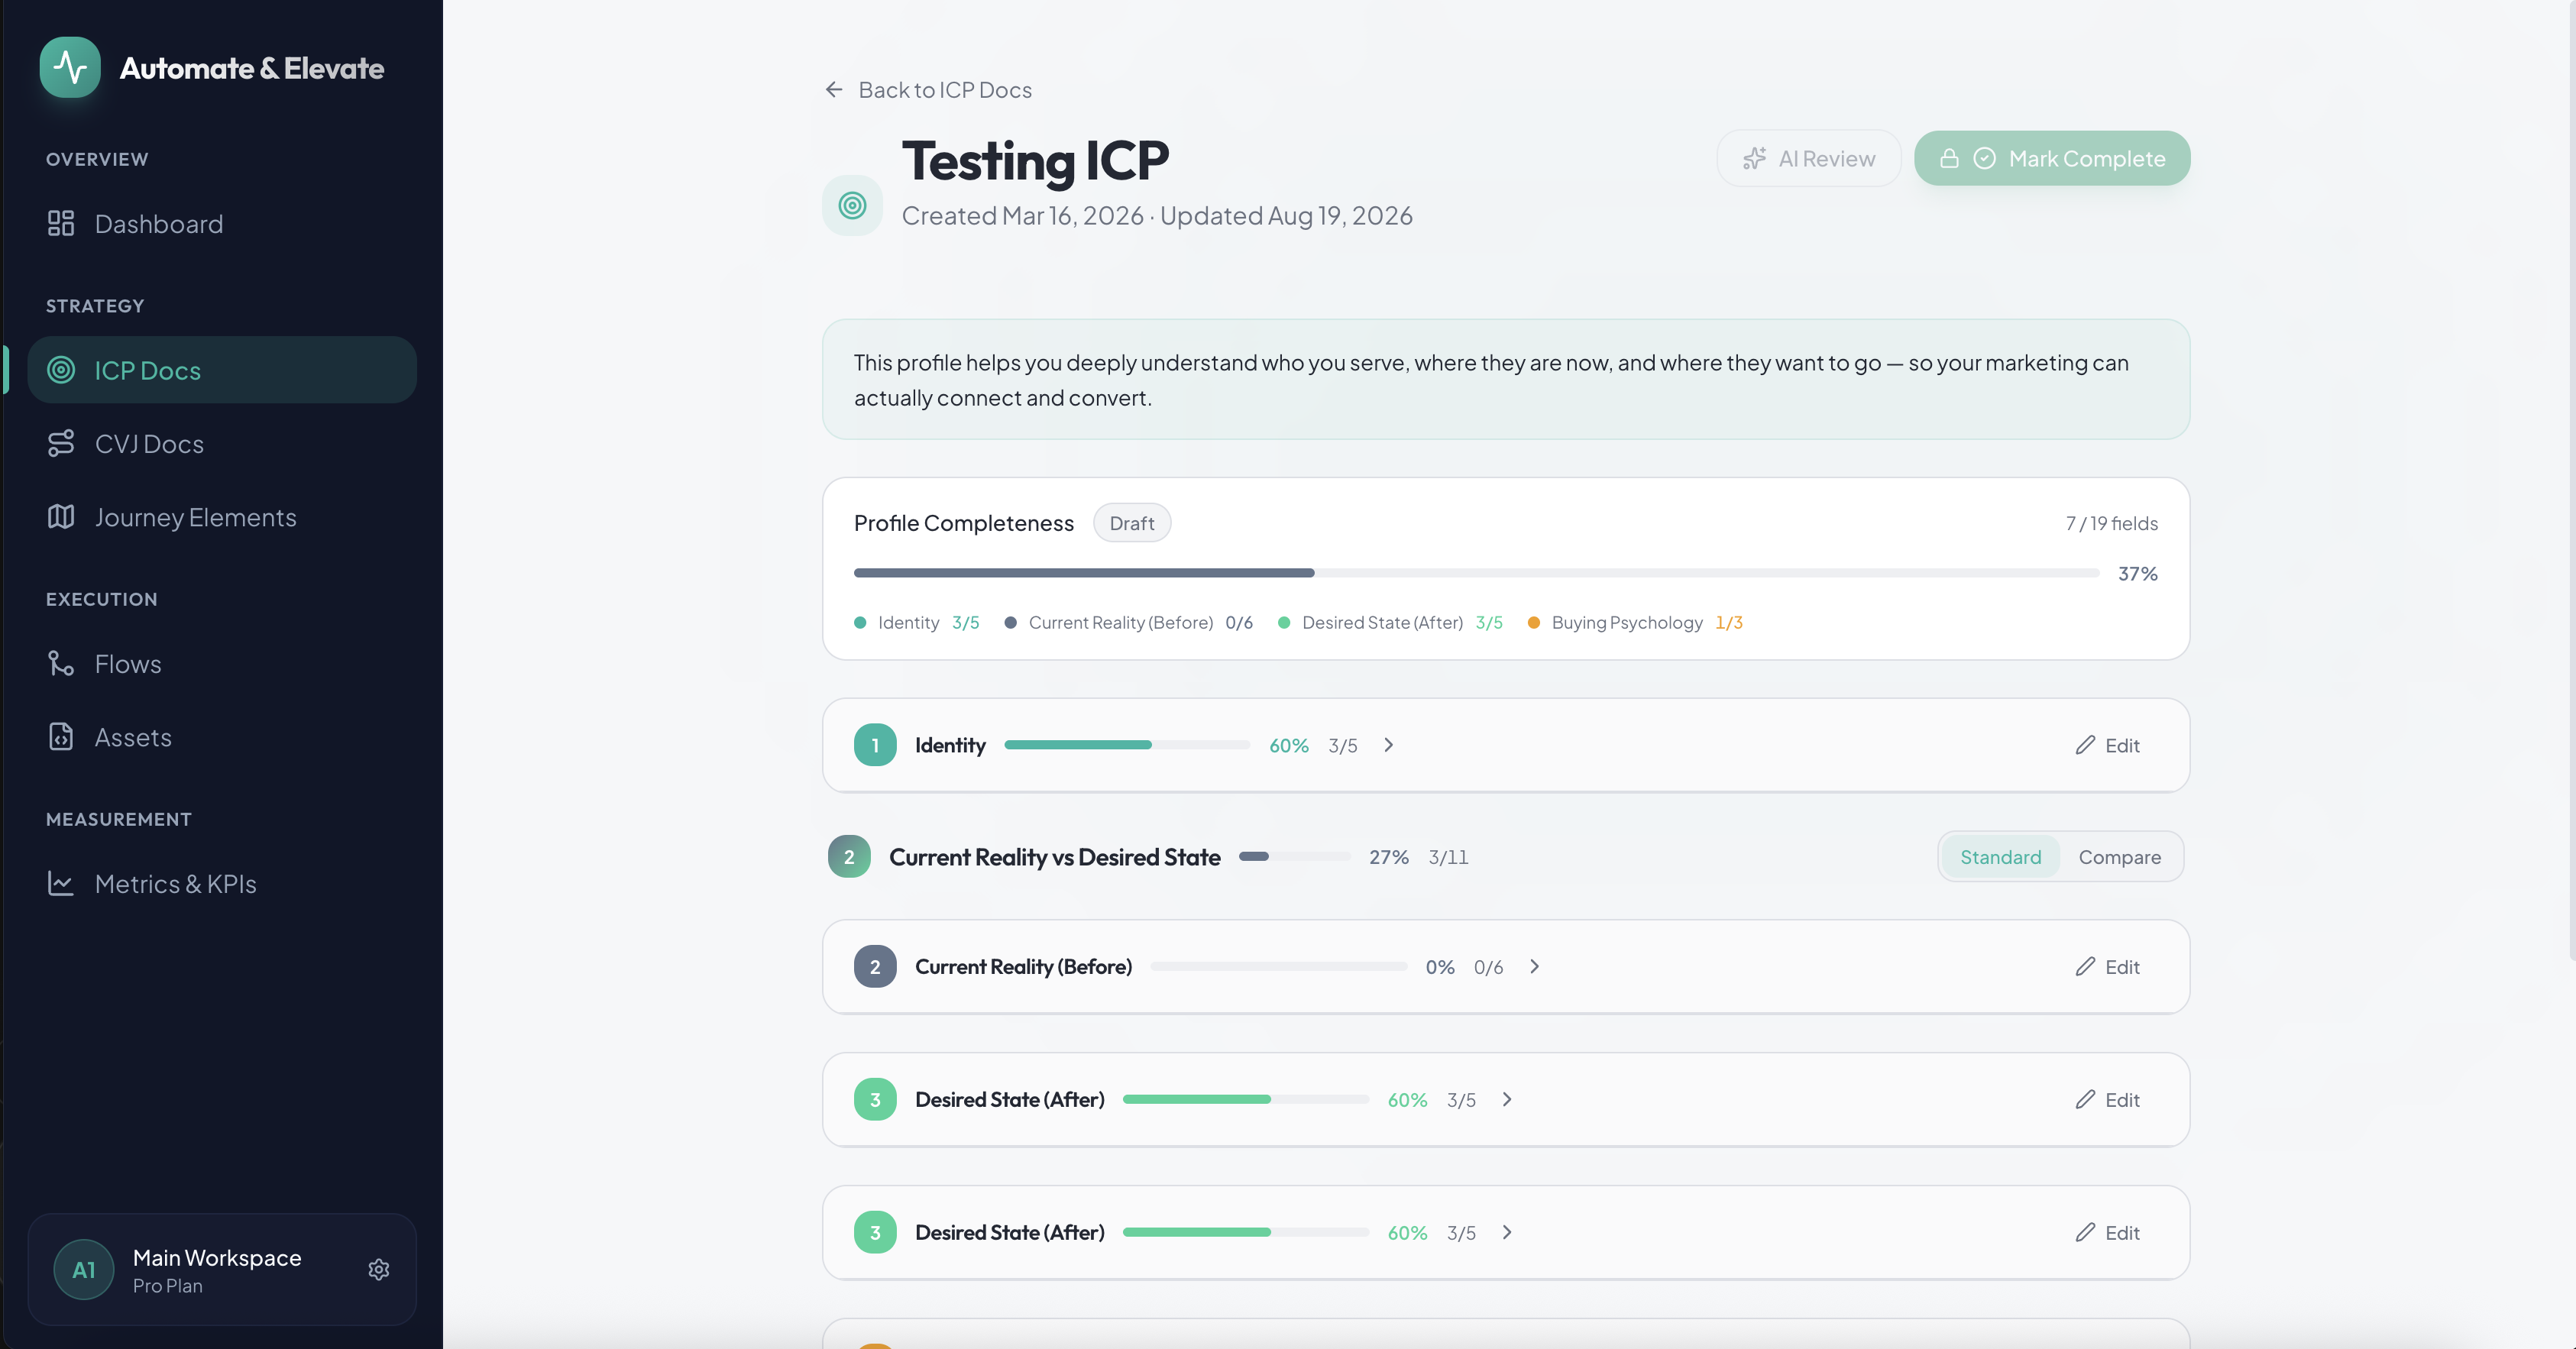Click the sparkles icon in AI Review button
Screen dimensions: 2576x1349
coord(1754,159)
